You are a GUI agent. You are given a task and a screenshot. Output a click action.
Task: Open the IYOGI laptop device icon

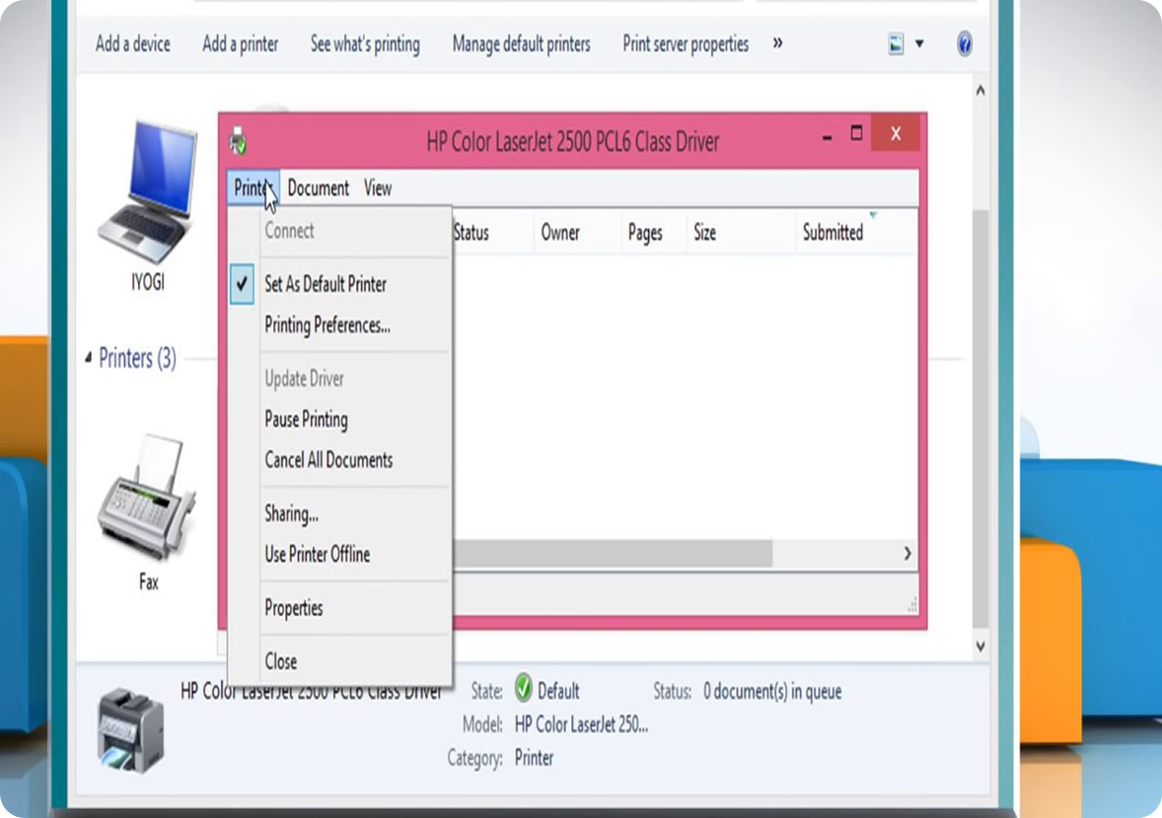pyautogui.click(x=148, y=192)
